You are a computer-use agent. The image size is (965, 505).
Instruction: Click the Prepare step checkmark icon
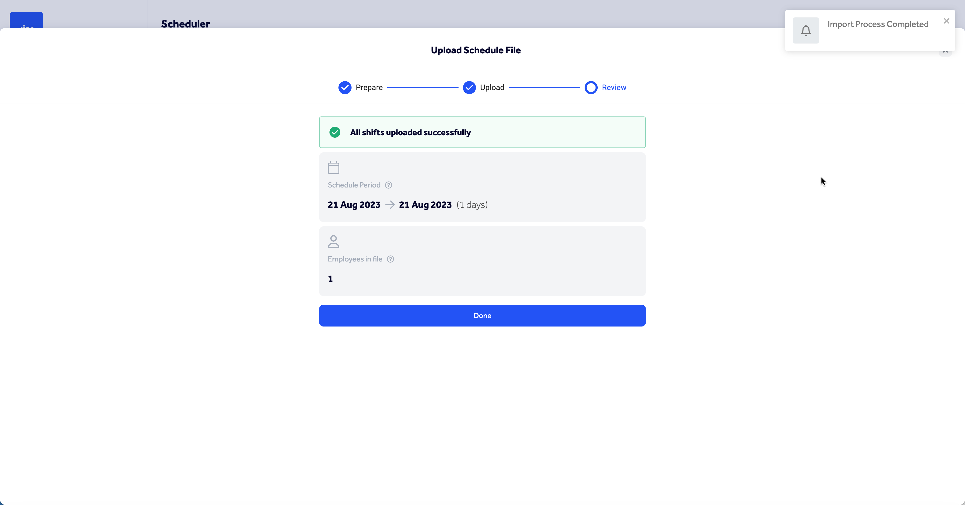click(x=345, y=88)
